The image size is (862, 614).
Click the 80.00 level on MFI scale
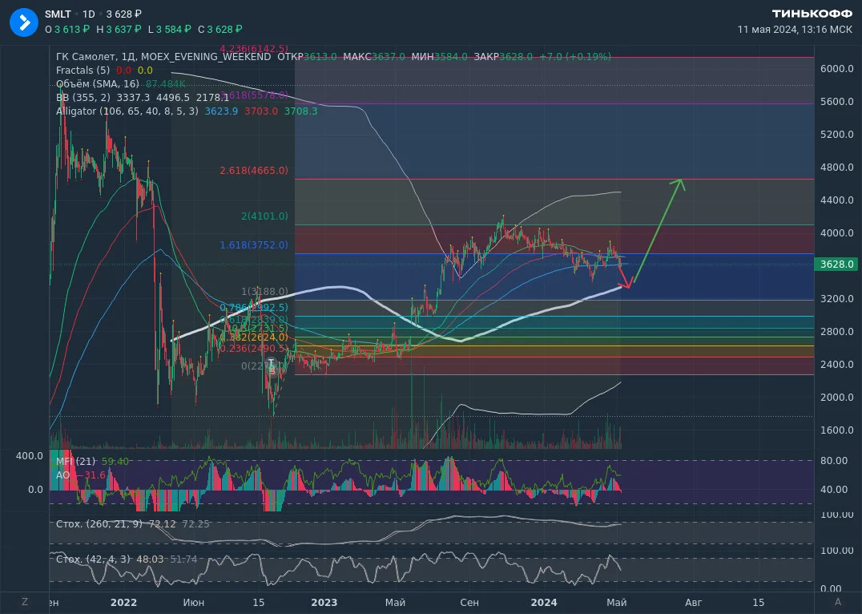pyautogui.click(x=834, y=460)
